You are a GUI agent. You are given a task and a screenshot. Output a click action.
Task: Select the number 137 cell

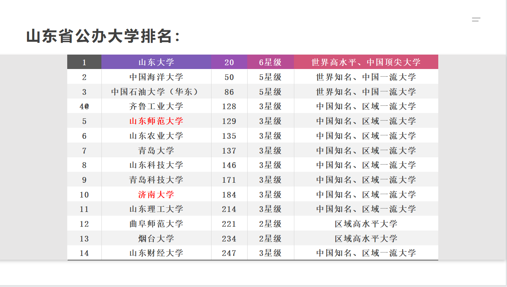[x=229, y=151]
